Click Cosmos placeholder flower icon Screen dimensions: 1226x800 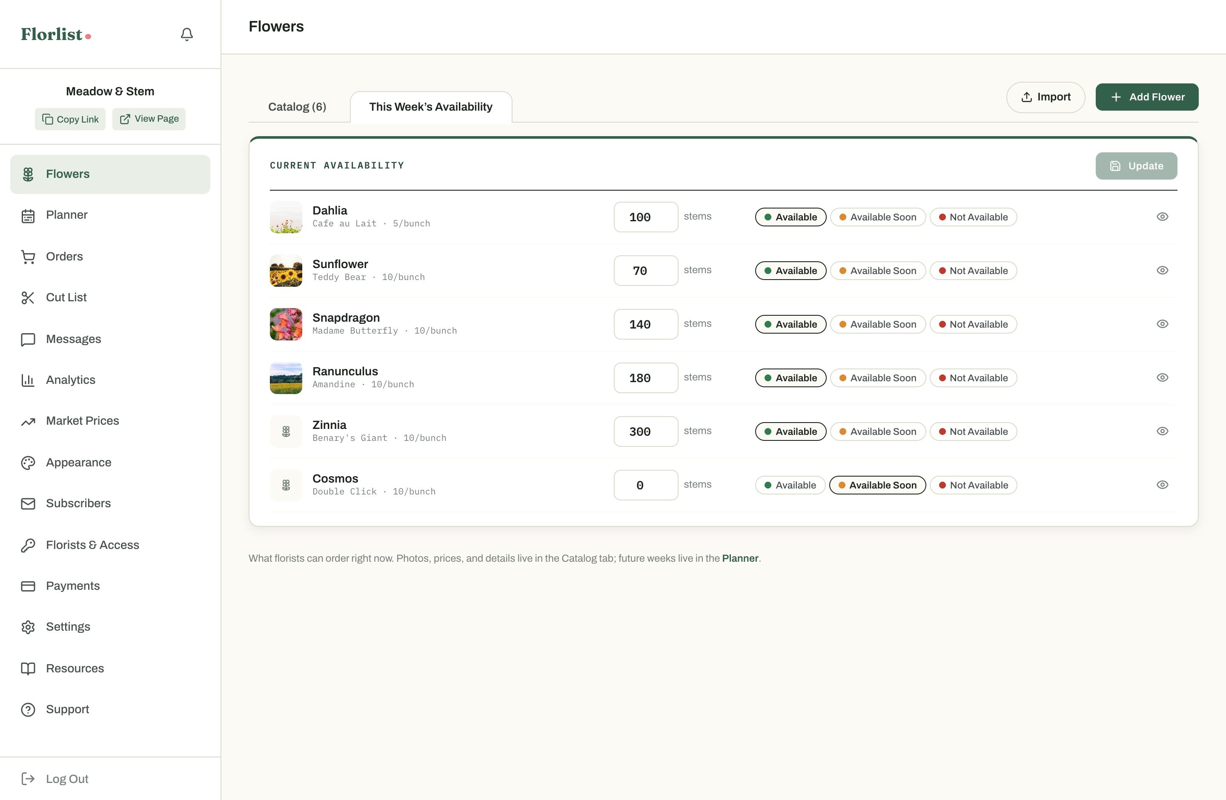click(x=286, y=485)
